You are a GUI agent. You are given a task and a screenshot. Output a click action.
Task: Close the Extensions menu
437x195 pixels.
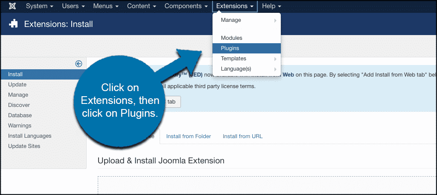point(235,6)
